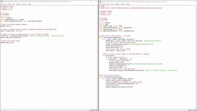
Task: Click 'firstRoom = SplashScreenRoom' line
Action: coord(32,36)
